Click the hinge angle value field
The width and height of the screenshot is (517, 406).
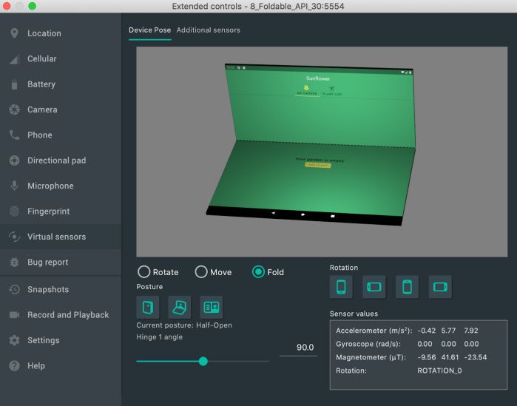[x=298, y=348]
